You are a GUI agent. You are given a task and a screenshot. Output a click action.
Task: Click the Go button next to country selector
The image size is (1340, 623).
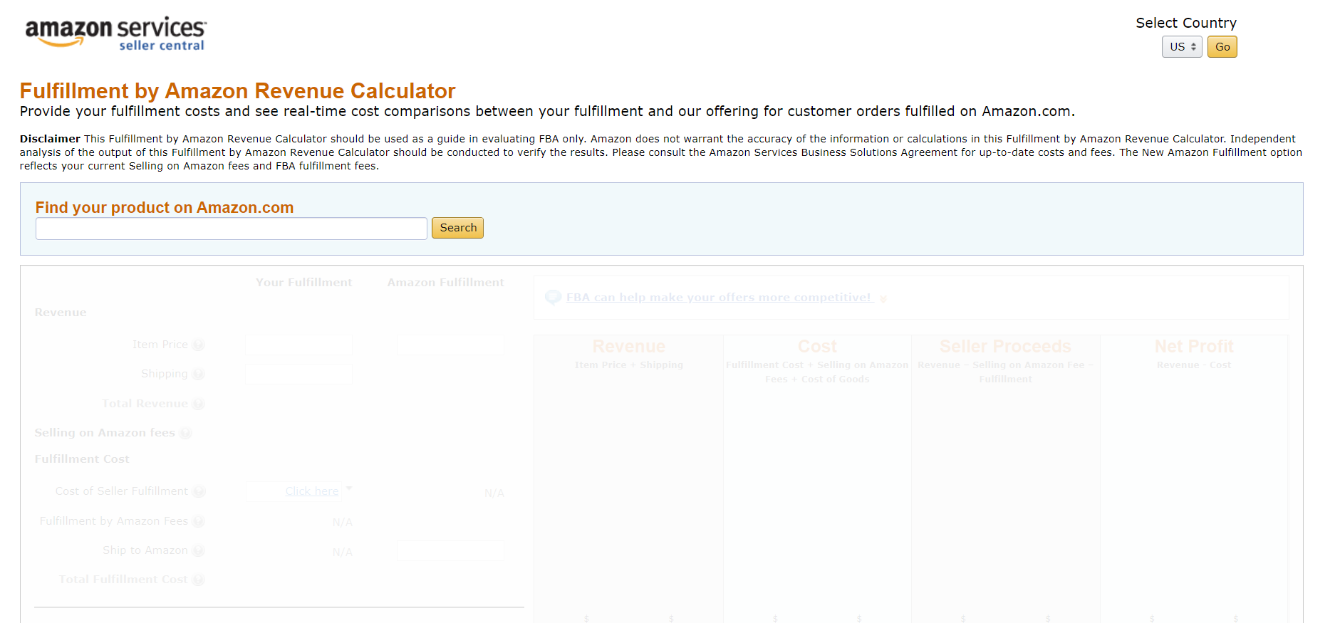pyautogui.click(x=1222, y=47)
